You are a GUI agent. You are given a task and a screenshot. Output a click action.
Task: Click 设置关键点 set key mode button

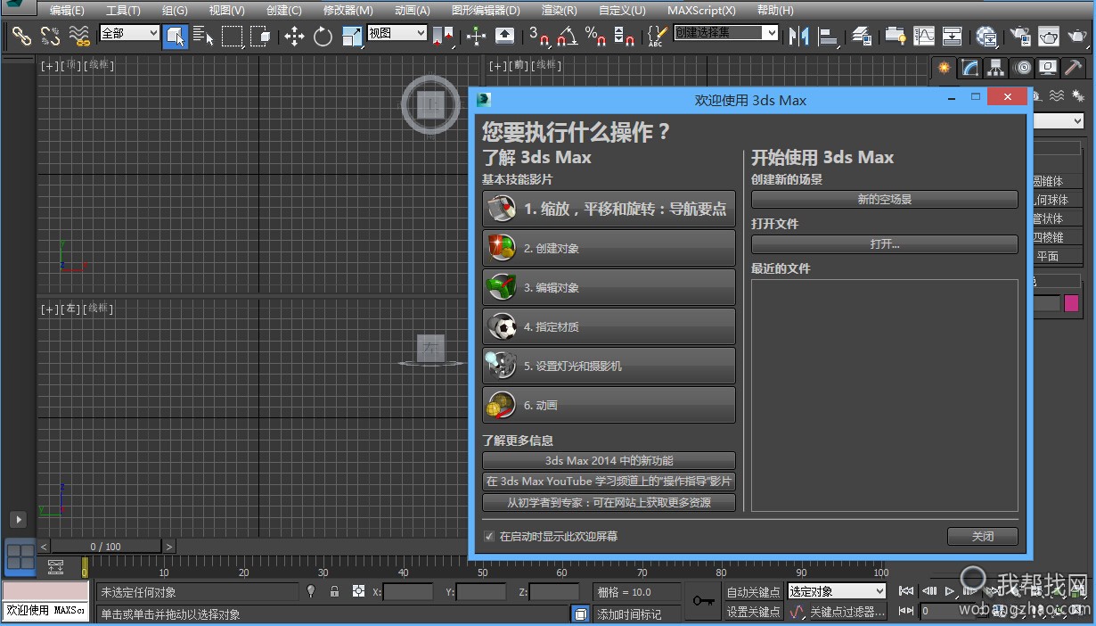click(753, 611)
